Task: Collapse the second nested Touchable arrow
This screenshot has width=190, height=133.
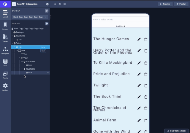Action: (22, 69)
